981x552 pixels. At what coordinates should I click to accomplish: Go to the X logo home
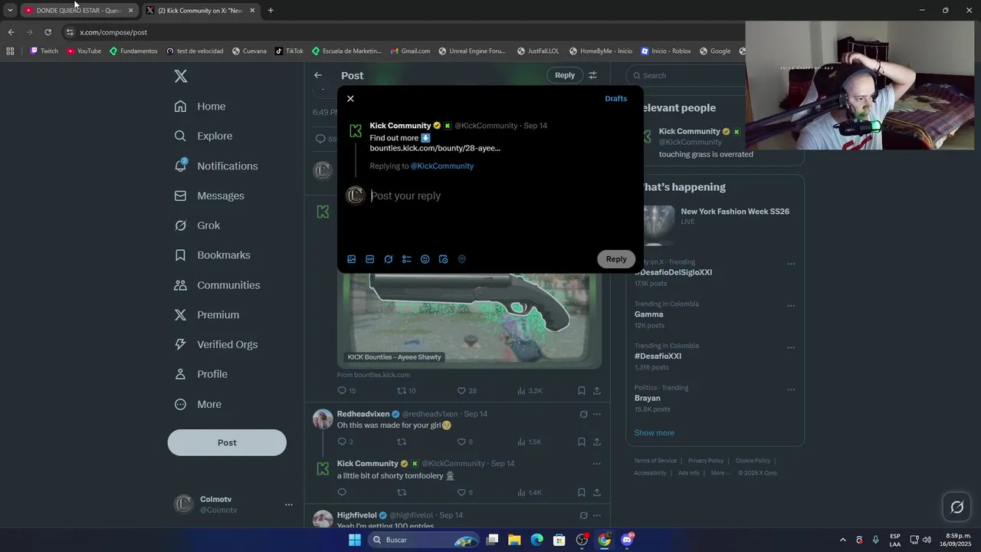180,76
